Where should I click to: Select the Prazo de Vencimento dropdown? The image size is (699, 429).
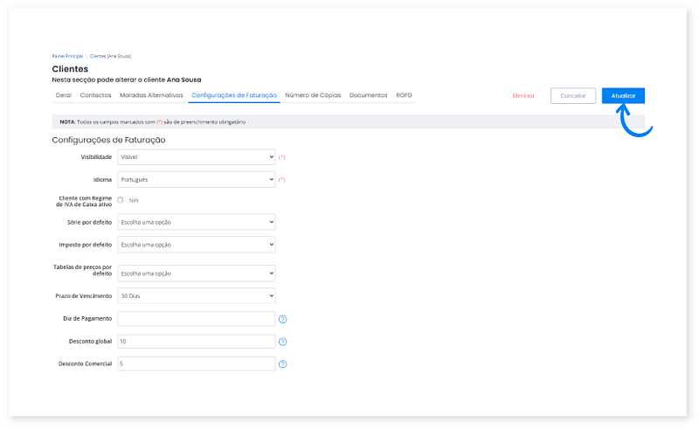tap(197, 296)
